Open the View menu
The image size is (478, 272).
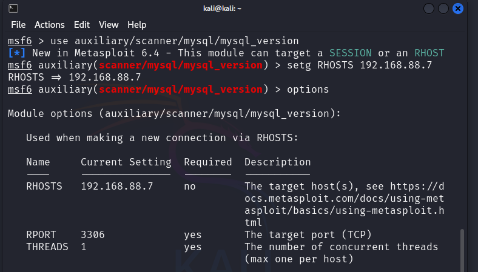tap(109, 25)
